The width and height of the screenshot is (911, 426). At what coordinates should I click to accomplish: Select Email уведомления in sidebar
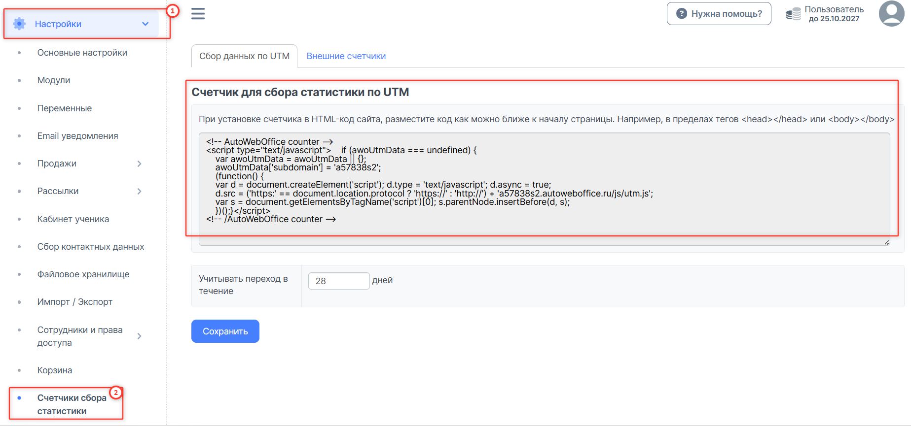(78, 136)
